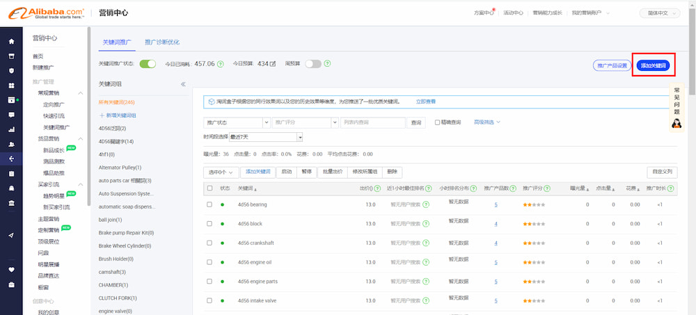Sort by 花费 using its sort arrow
The height and width of the screenshot is (315, 696).
[x=638, y=189]
